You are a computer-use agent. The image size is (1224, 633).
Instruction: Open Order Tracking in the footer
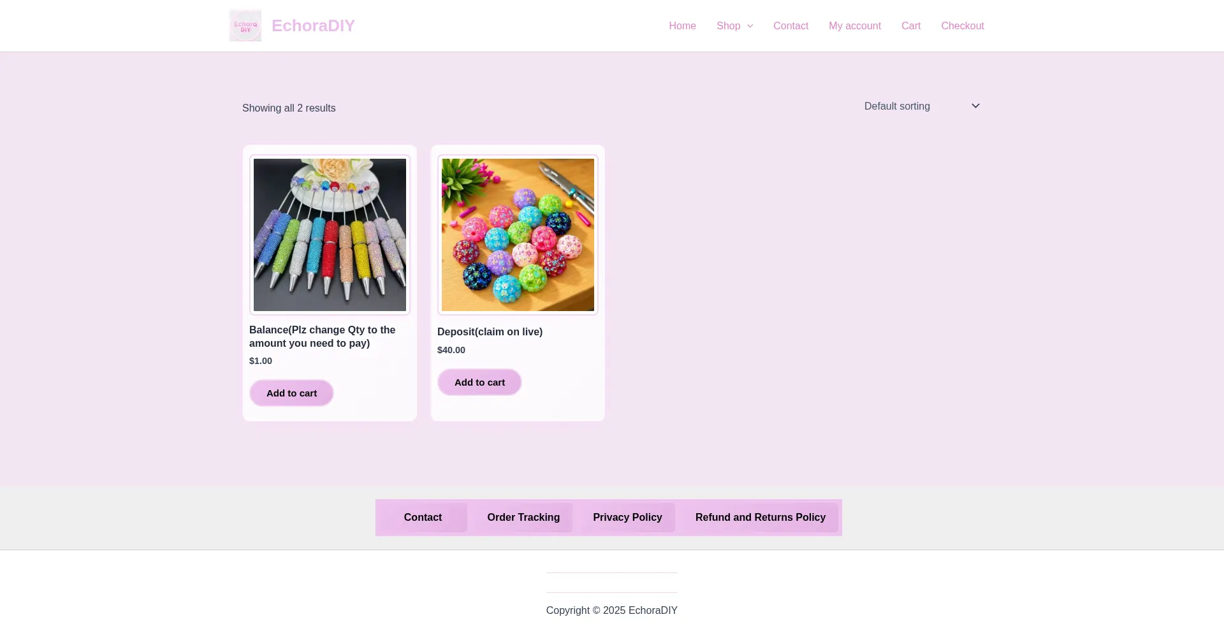pyautogui.click(x=523, y=518)
